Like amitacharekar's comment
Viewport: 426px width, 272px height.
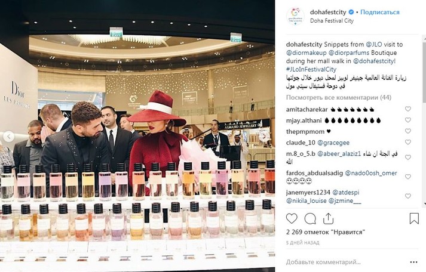[x=408, y=109]
